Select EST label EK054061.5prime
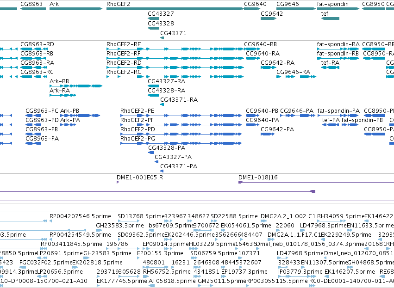This screenshot has height=288, width=394. point(246,226)
